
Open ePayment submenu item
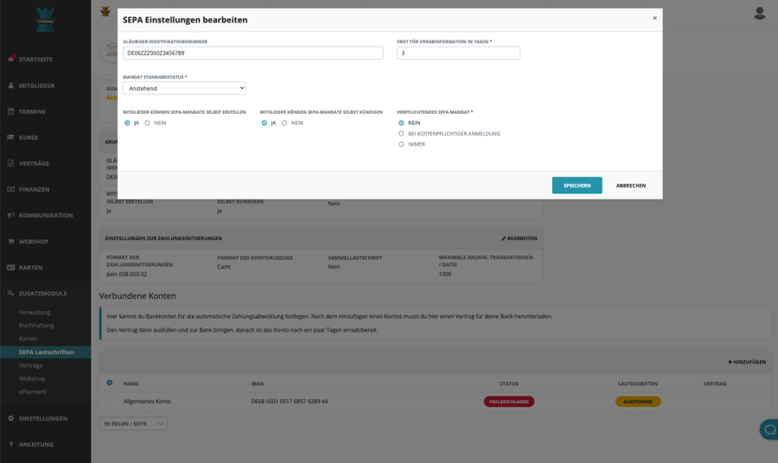coord(33,391)
